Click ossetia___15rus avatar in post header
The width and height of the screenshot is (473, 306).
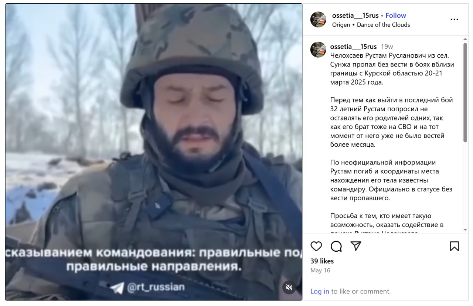[318, 20]
